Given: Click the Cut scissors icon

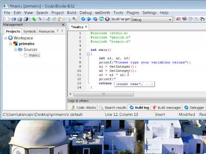Looking at the screenshot, I should pos(48,19).
